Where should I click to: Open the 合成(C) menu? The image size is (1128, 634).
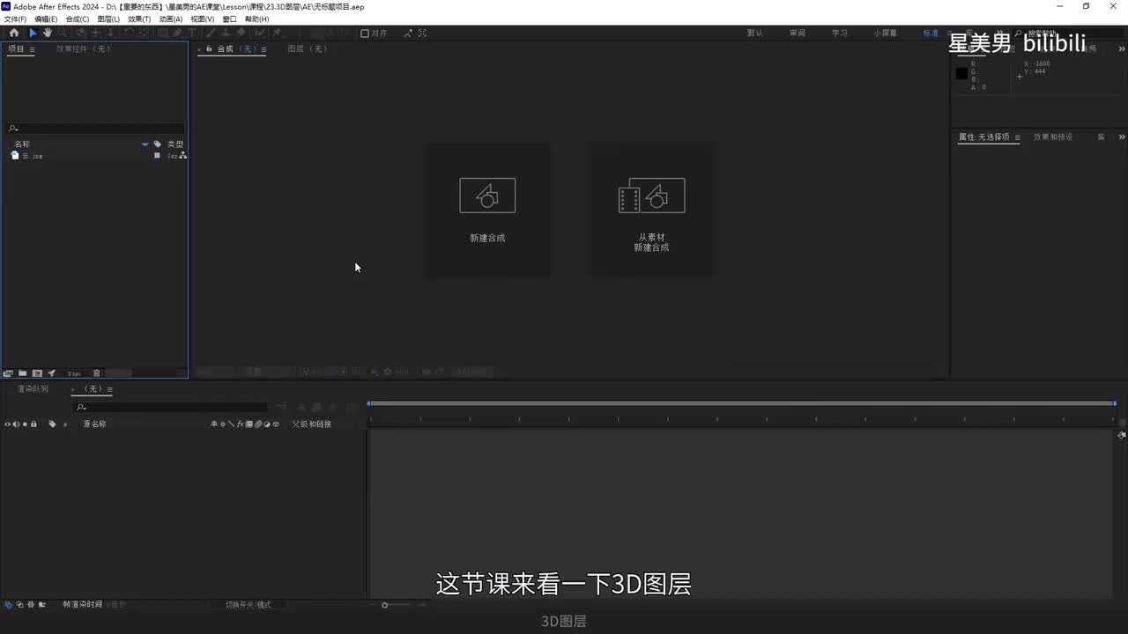click(x=78, y=18)
